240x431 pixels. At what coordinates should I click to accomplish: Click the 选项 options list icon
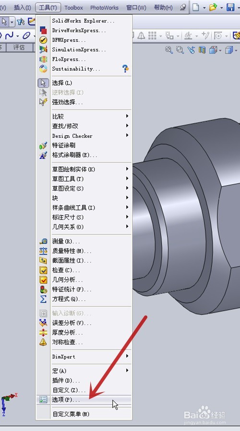click(43, 400)
